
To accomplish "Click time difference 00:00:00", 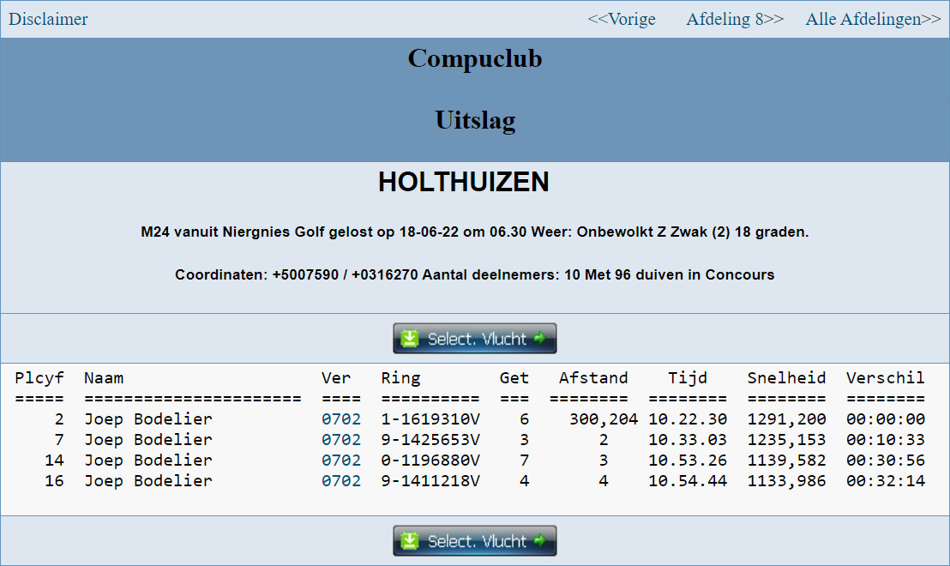I will coord(885,418).
